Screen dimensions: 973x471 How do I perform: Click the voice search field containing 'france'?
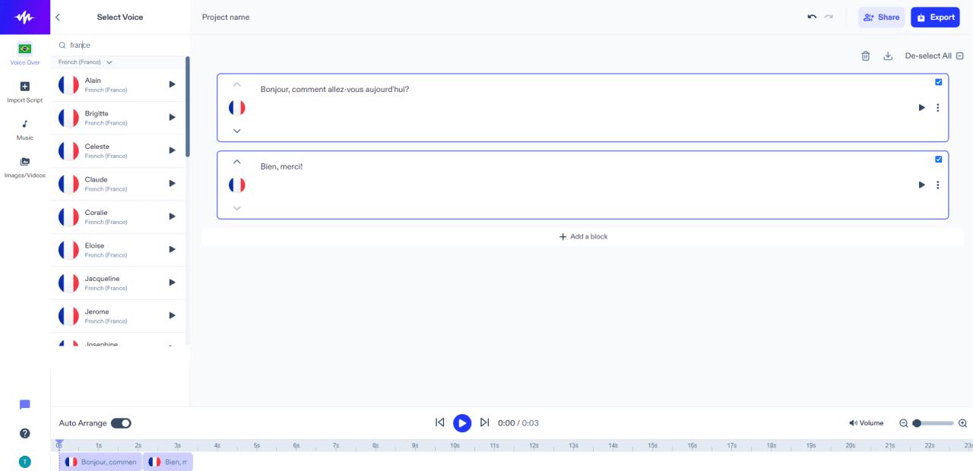tap(120, 45)
